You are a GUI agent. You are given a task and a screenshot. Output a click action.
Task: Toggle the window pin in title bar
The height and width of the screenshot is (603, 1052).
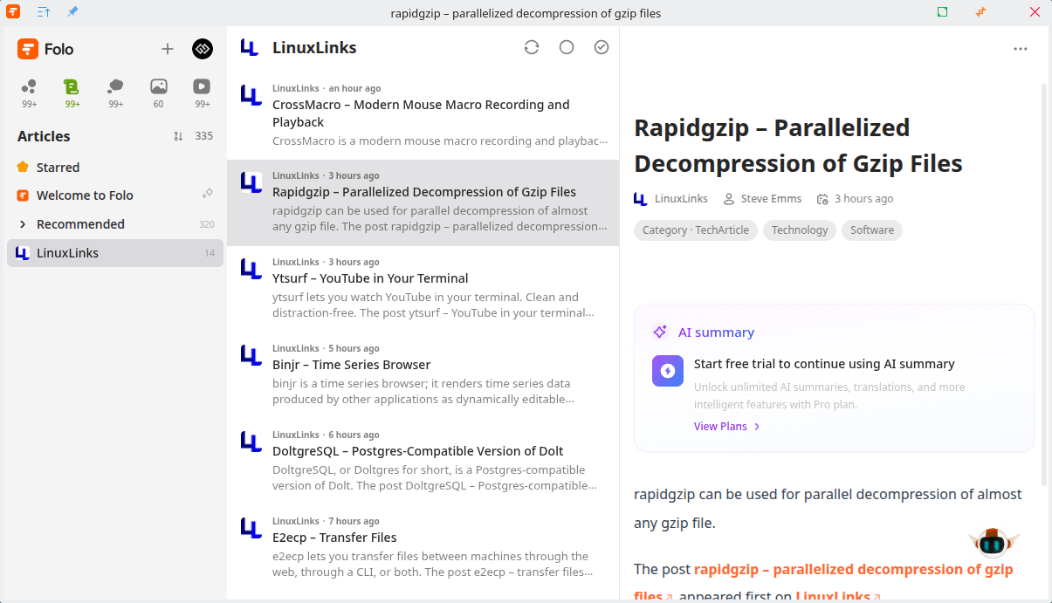72,12
